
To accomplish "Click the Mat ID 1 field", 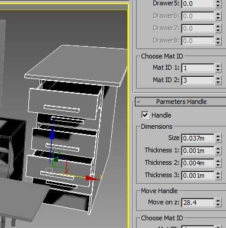I will [x=198, y=68].
